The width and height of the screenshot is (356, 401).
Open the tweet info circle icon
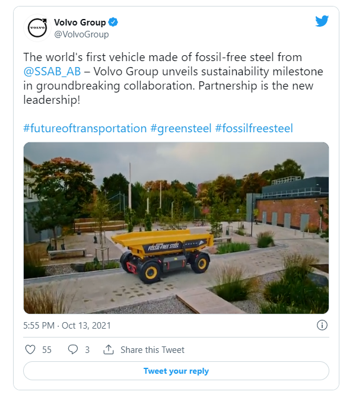click(x=322, y=325)
